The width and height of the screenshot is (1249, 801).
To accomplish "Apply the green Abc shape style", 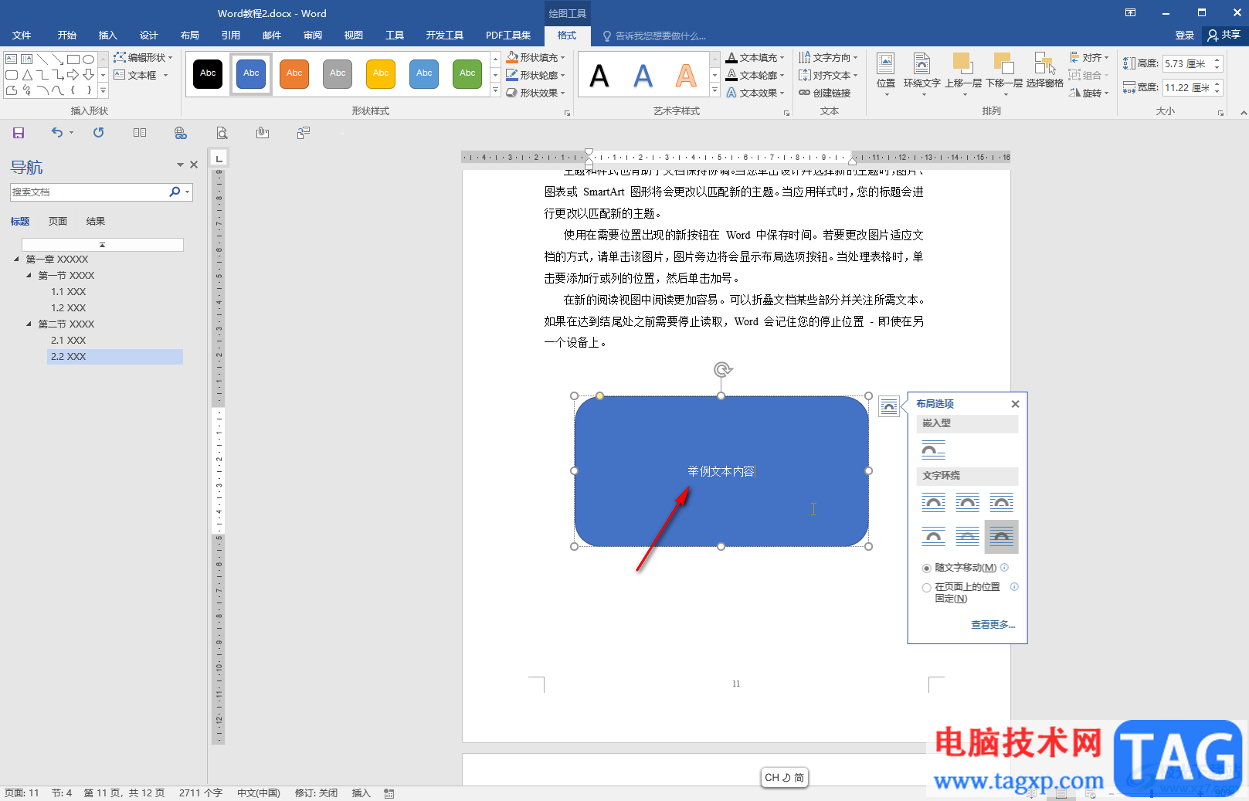I will coord(467,73).
